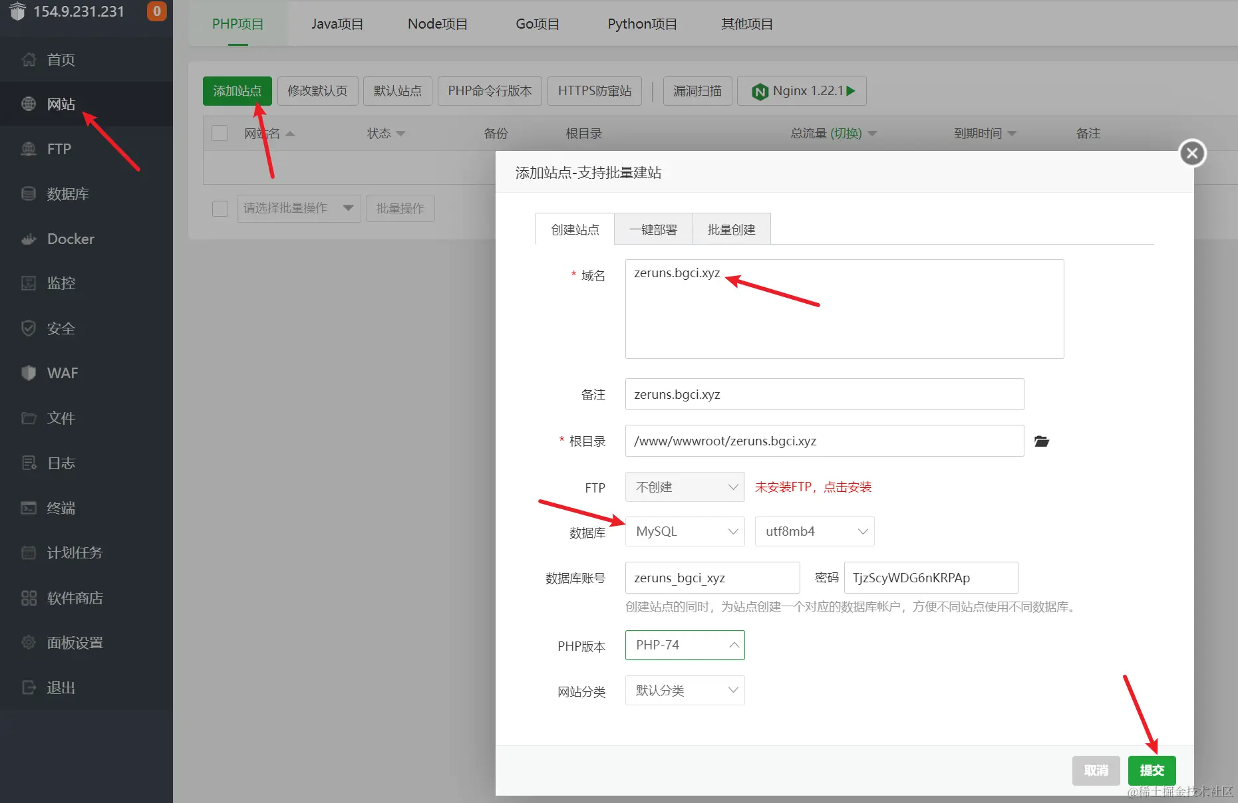Click the PHP命令行版本 button
This screenshot has width=1238, height=803.
click(x=490, y=91)
